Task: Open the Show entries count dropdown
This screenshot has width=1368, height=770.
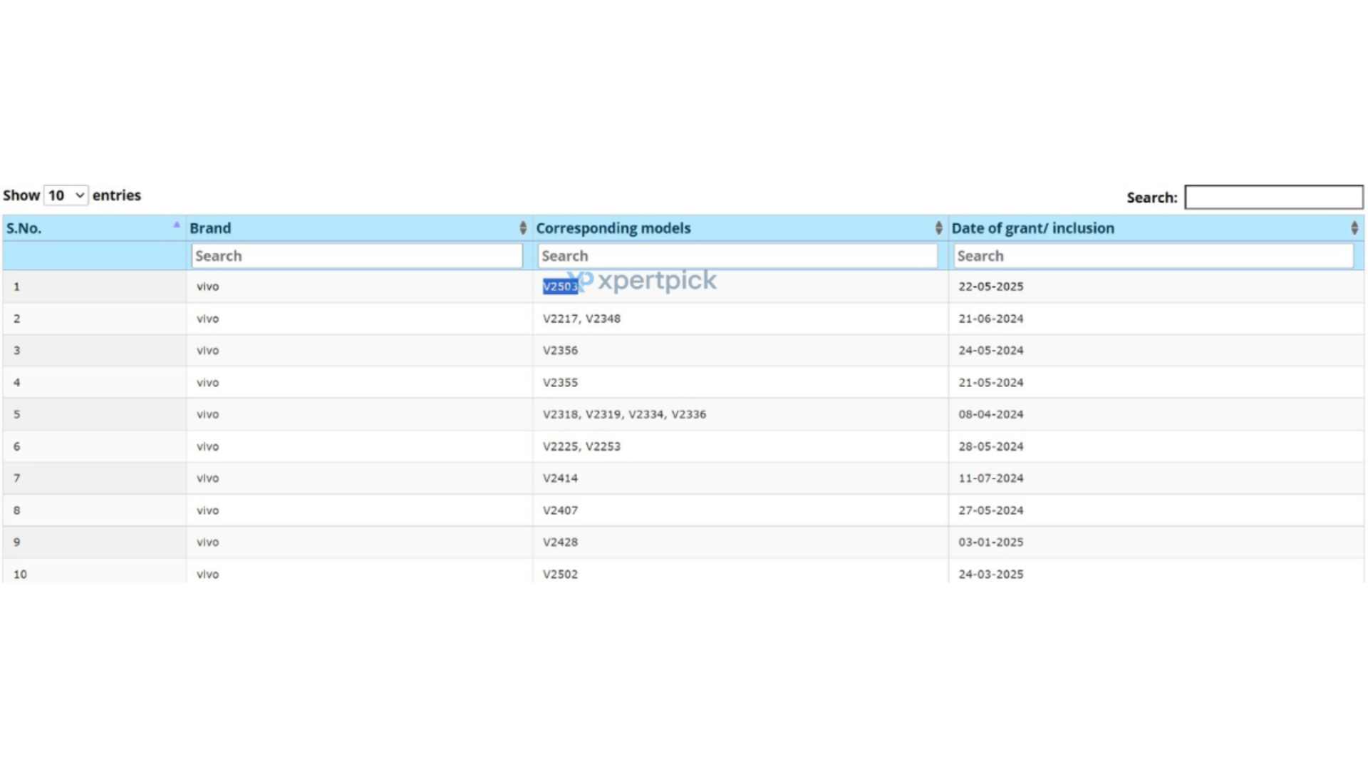Action: coord(66,195)
